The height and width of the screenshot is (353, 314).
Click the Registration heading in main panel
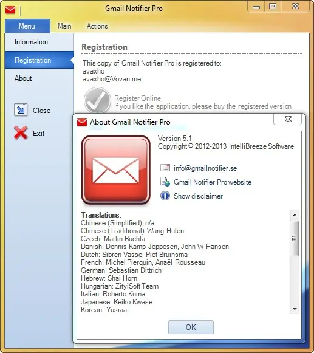[104, 47]
